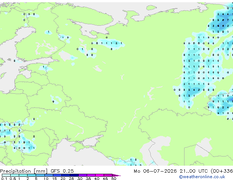Select the legend swatch between 0.1 and 0.5

pyautogui.click(x=6, y=175)
